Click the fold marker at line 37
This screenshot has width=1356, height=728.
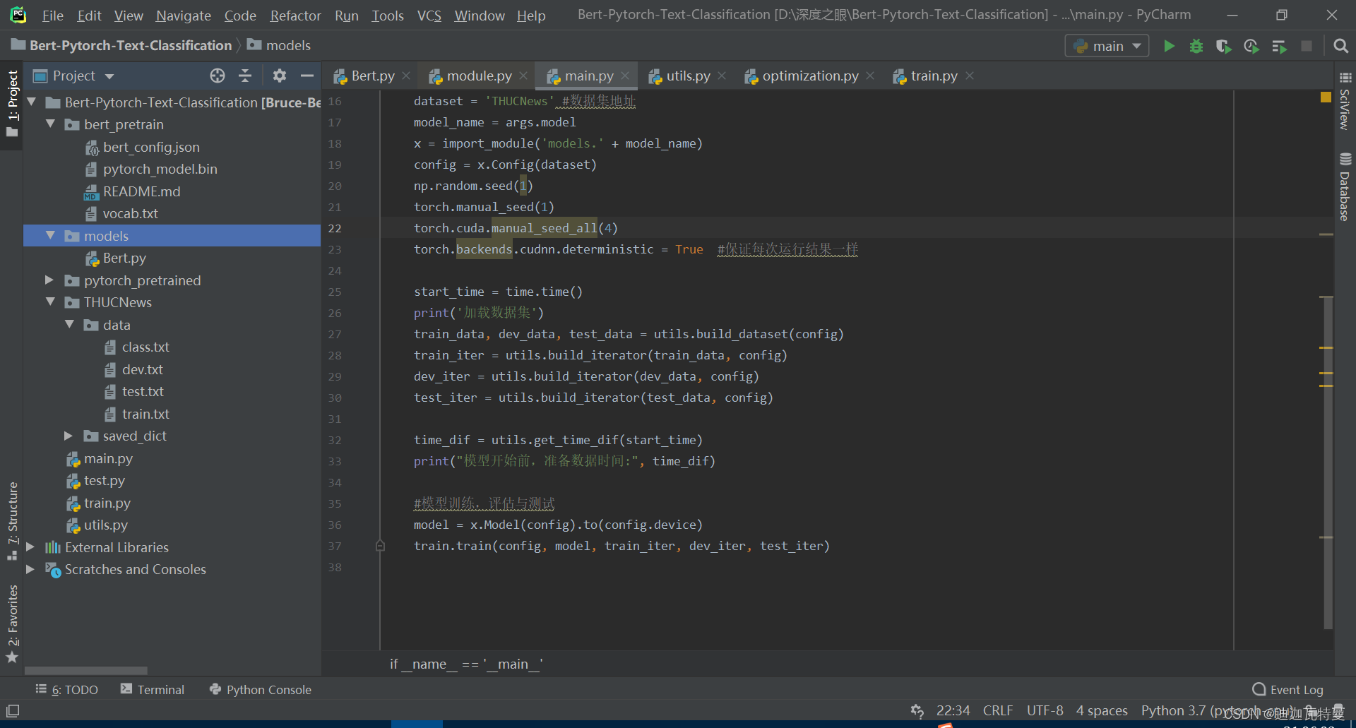[380, 546]
